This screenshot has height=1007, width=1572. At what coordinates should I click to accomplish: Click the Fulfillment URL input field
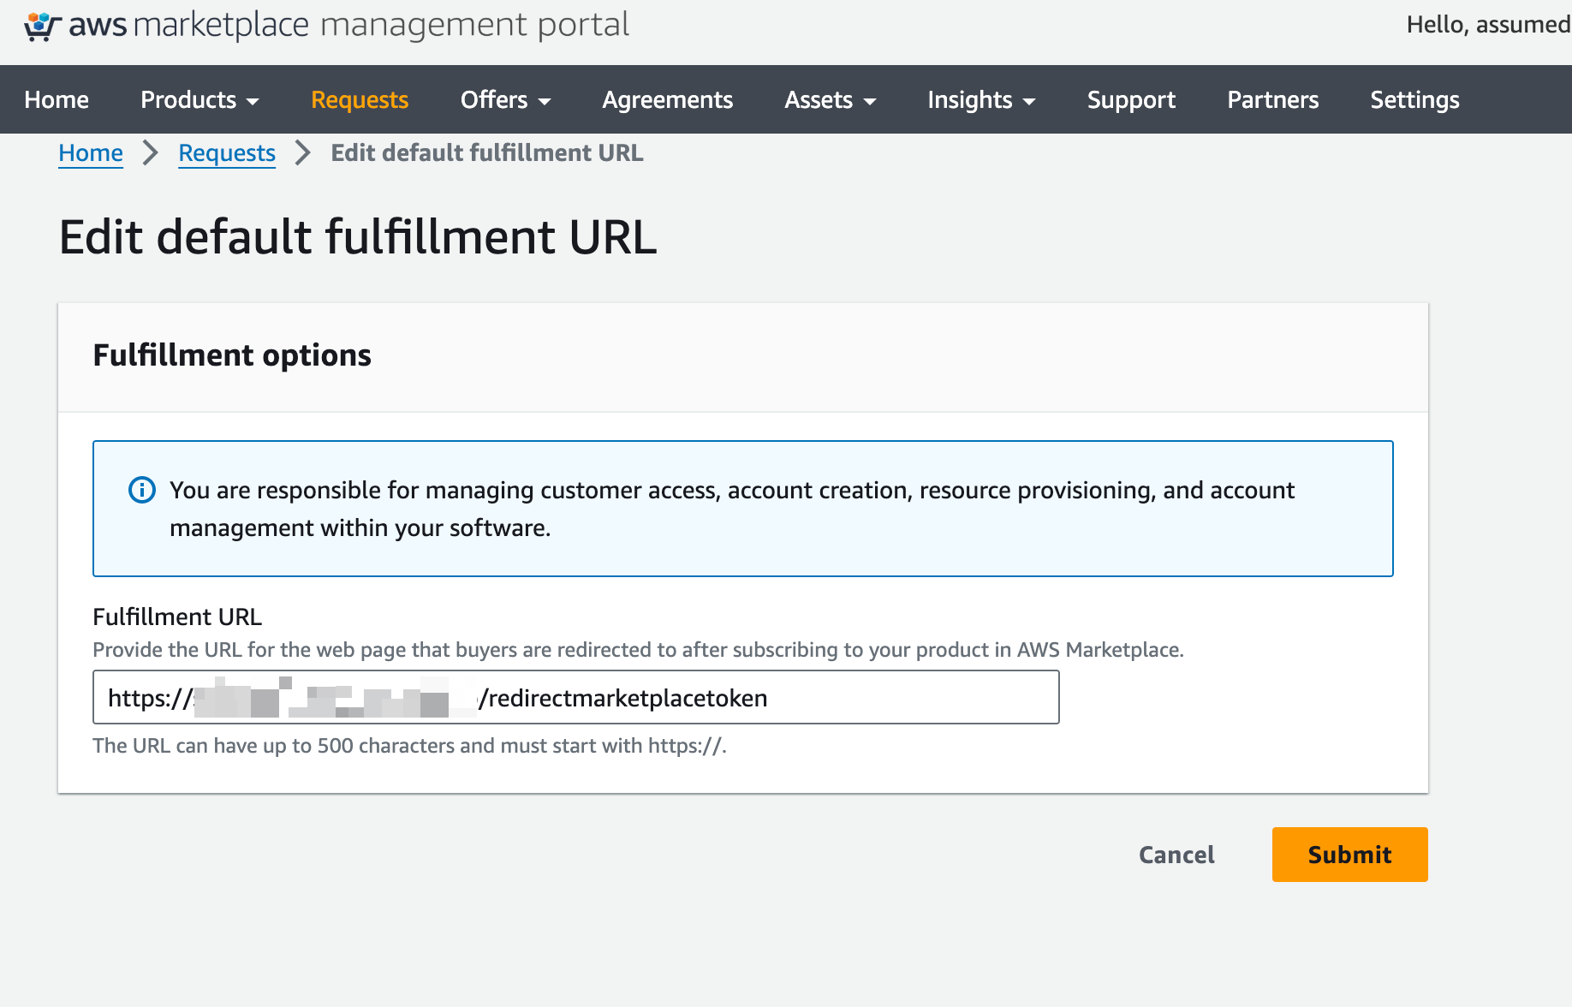(x=575, y=697)
